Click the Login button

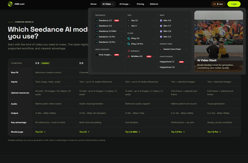coord(234,4)
